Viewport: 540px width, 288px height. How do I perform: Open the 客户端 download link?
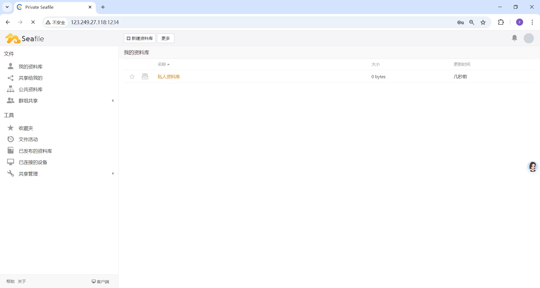point(100,282)
